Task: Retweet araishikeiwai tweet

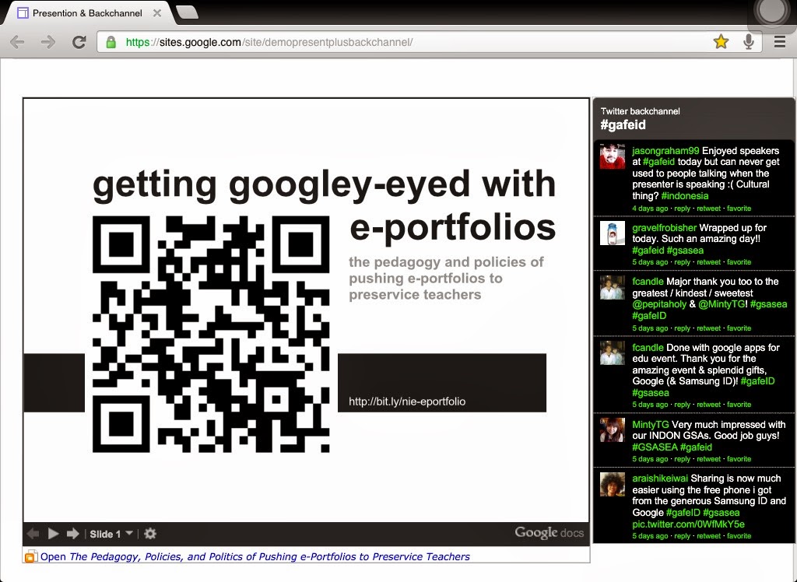Action: (708, 536)
